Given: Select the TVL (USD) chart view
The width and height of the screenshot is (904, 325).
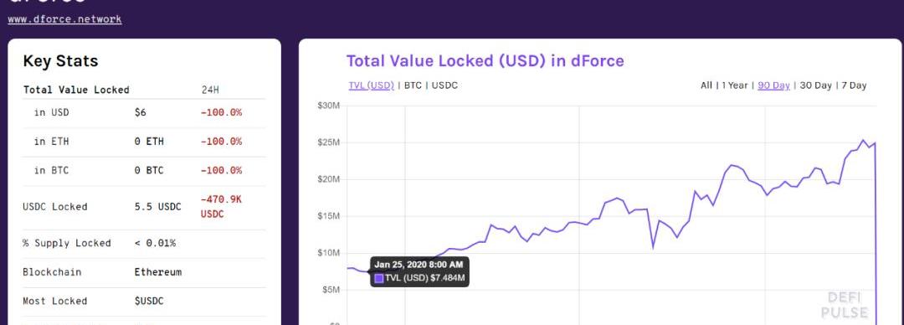Looking at the screenshot, I should (x=372, y=85).
